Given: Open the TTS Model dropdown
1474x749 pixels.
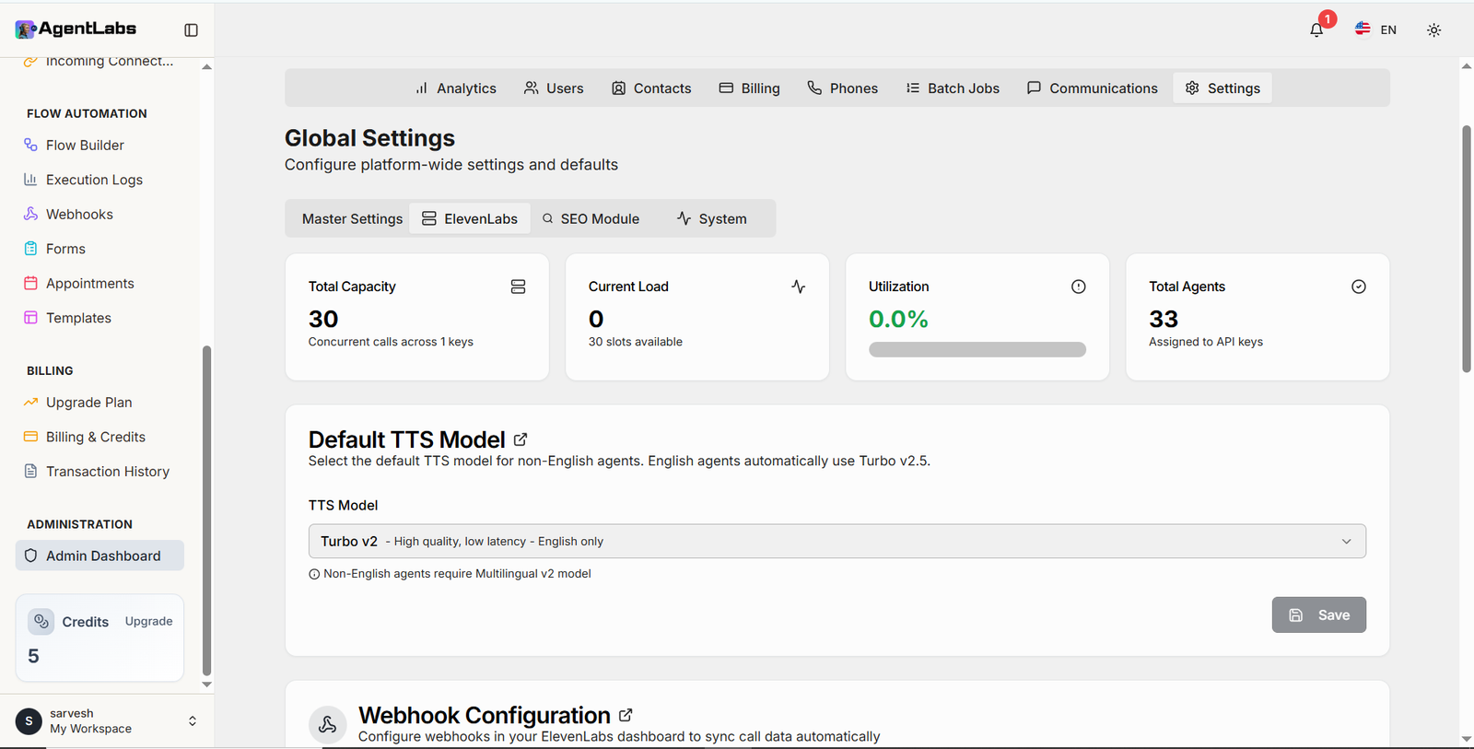Looking at the screenshot, I should [836, 542].
